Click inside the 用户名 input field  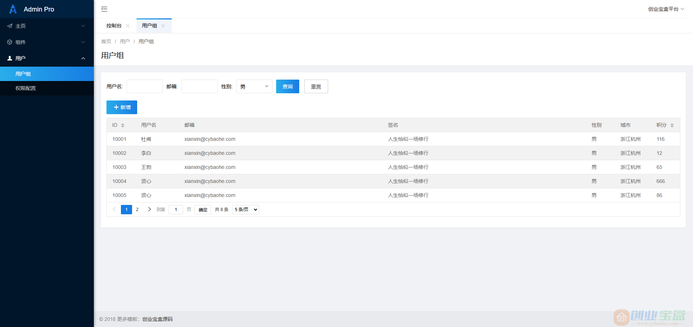[x=144, y=86]
